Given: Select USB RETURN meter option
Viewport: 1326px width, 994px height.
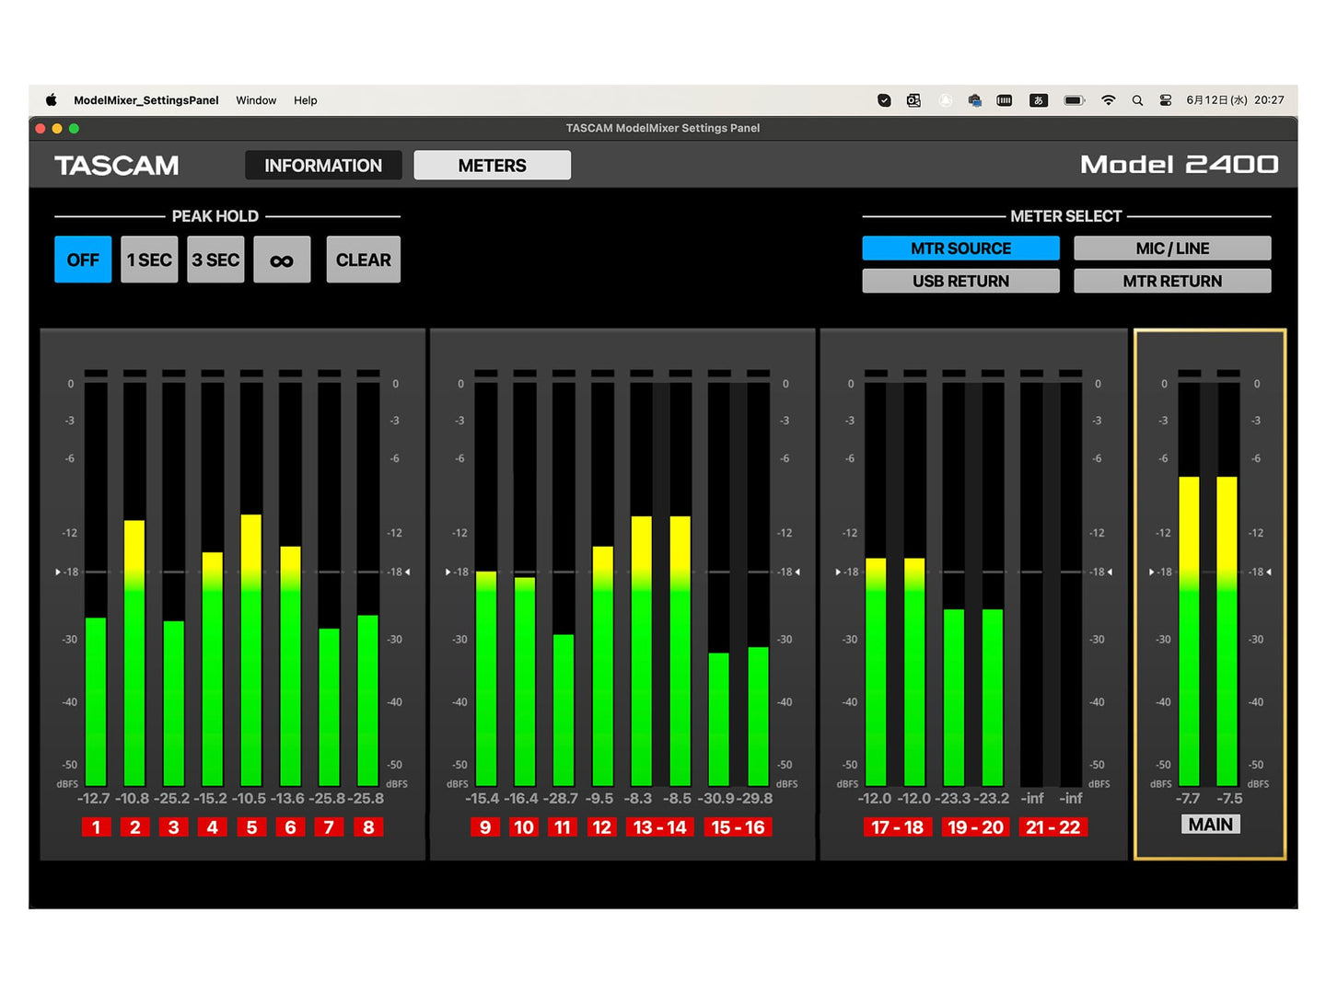Looking at the screenshot, I should (960, 282).
